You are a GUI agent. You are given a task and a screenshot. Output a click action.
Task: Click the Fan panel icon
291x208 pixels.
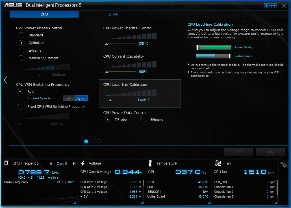218,163
